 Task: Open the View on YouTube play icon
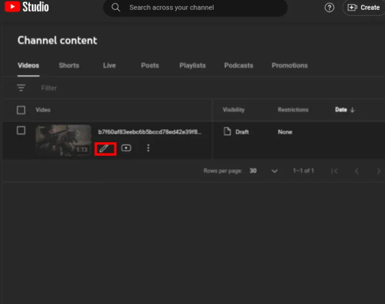point(126,148)
